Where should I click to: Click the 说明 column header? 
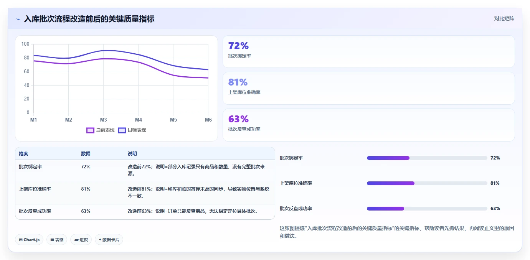pos(132,154)
